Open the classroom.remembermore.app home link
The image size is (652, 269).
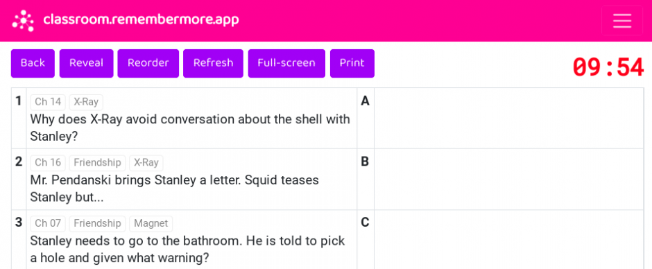pyautogui.click(x=141, y=20)
